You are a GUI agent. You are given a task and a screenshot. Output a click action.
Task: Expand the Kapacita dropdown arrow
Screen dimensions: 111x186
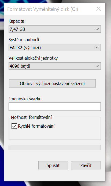pyautogui.click(x=97, y=29)
